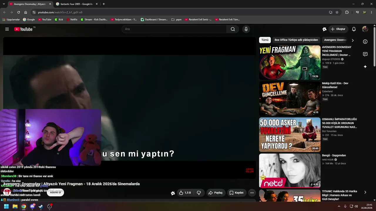Open Discord from the taskbar
This screenshot has width=376, height=211.
pyautogui.click(x=32, y=206)
